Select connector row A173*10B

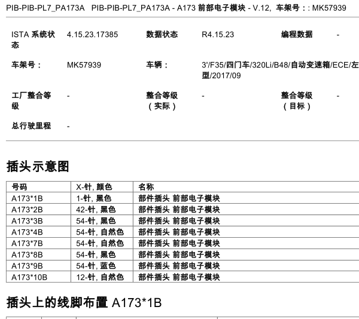182,277
